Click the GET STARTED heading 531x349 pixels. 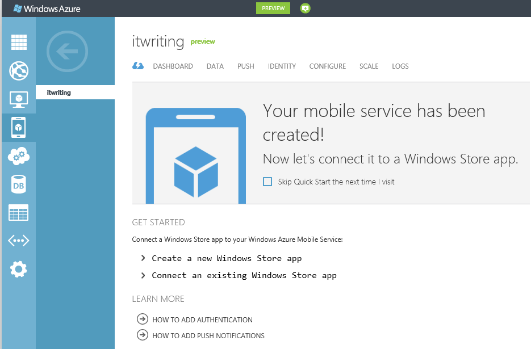point(158,222)
